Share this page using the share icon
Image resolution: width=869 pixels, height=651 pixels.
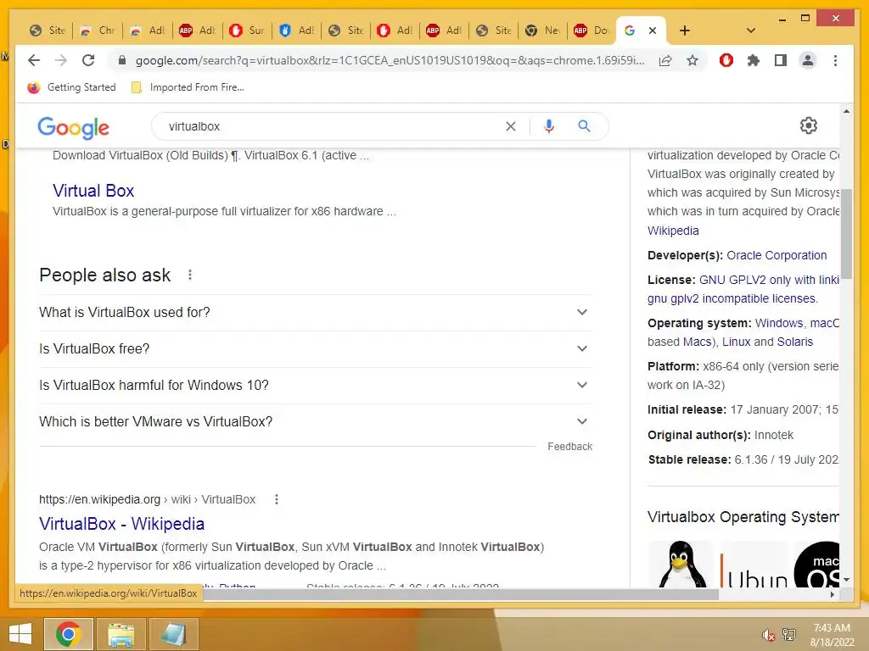pos(665,60)
